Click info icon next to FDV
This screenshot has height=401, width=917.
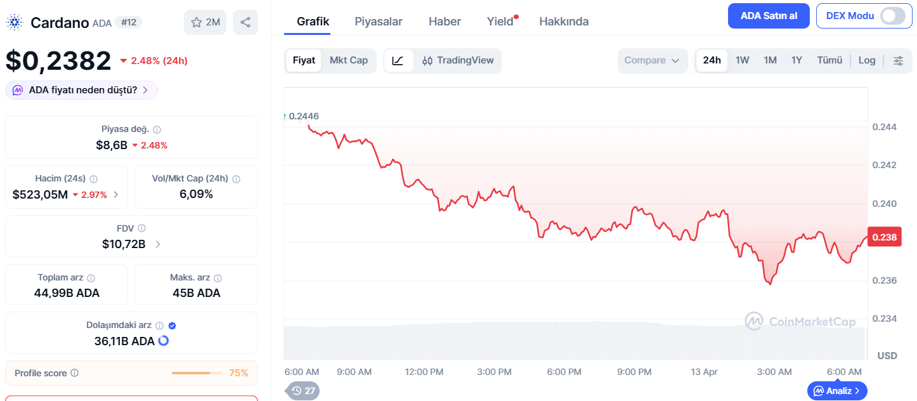142,228
